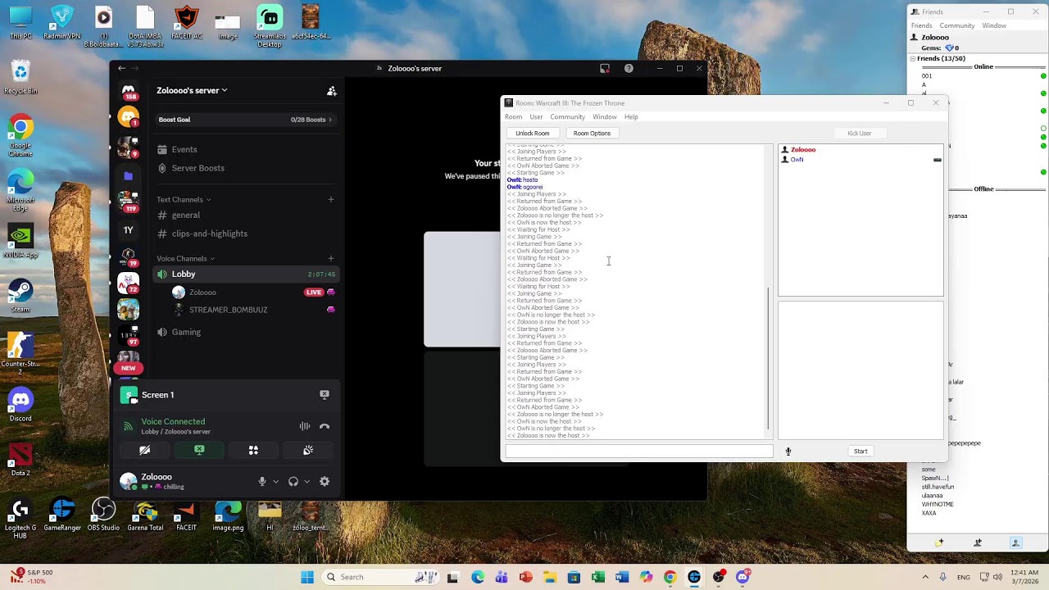Select STREAMER_BOMBUUZ in Lobby voice channel
Screen dimensions: 1049x590
228,310
